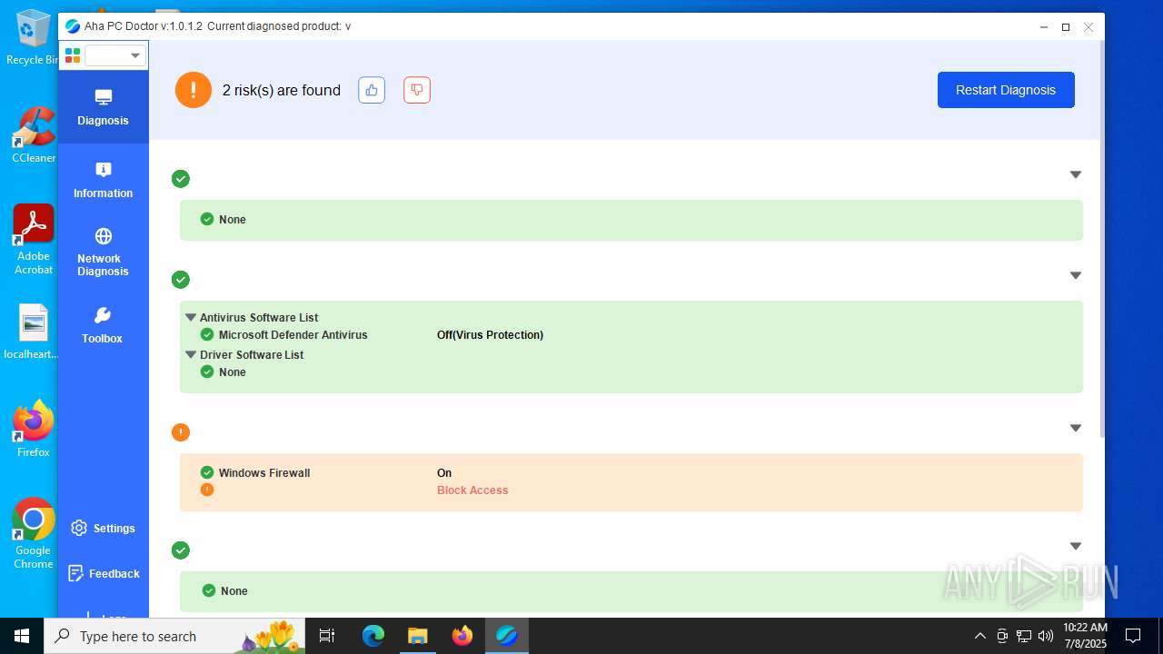Click the taskbar search box
The image size is (1163, 654).
174,636
